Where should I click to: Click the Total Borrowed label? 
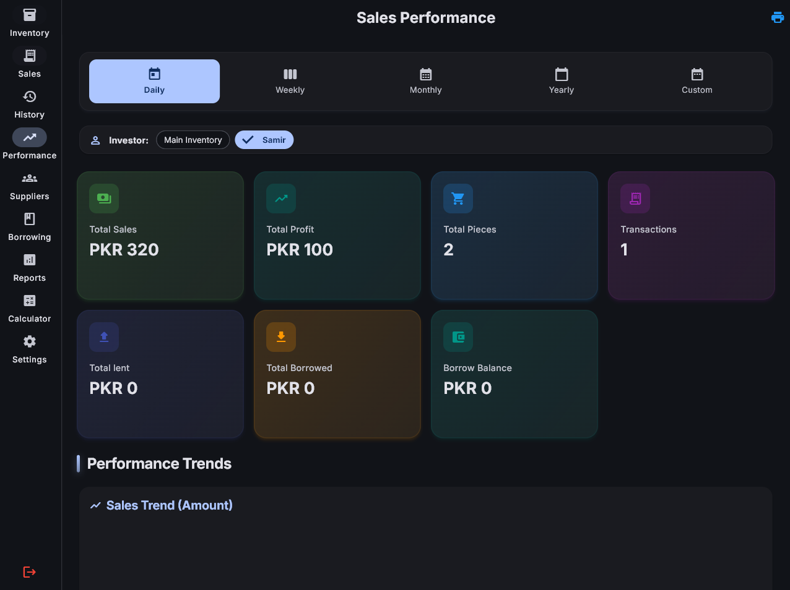[299, 368]
